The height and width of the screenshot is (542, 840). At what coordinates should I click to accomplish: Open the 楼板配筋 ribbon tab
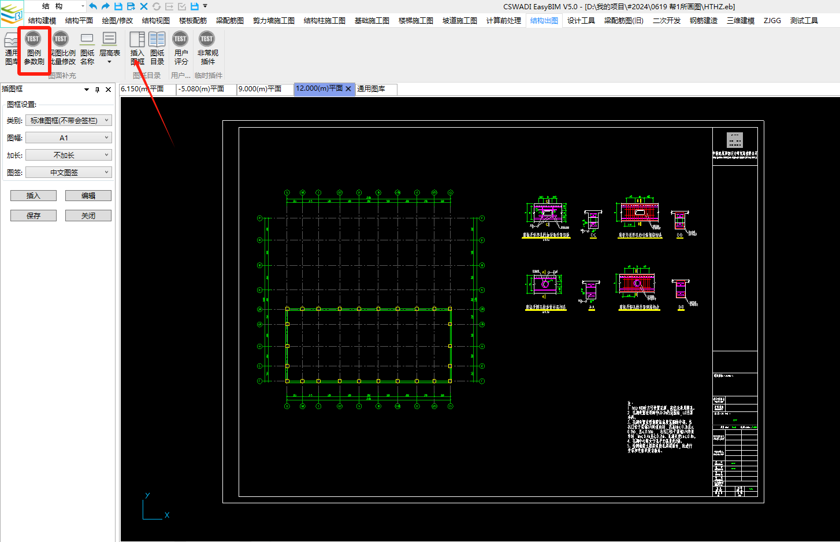click(193, 21)
